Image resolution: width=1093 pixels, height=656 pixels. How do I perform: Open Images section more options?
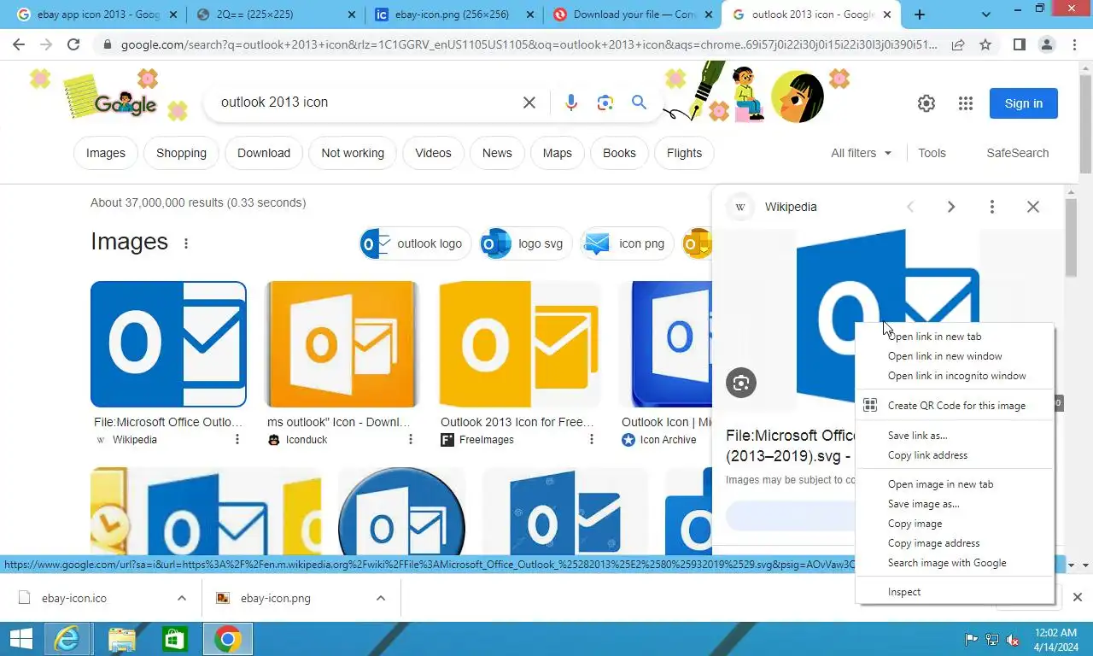tap(186, 243)
